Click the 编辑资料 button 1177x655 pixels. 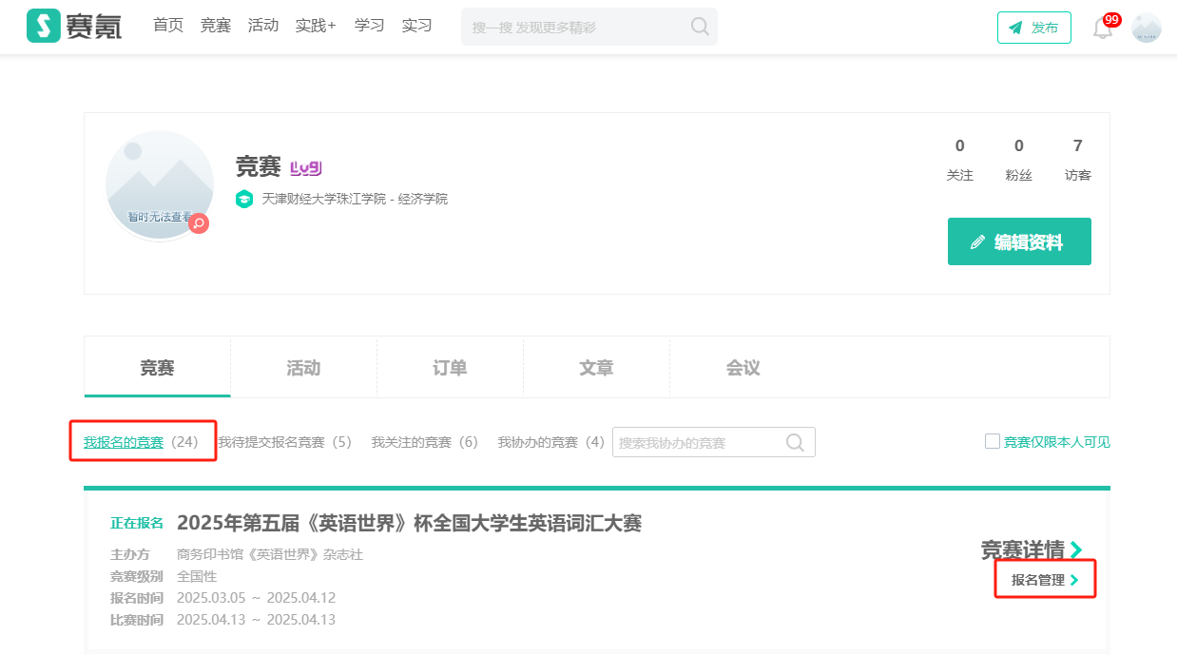[1019, 241]
